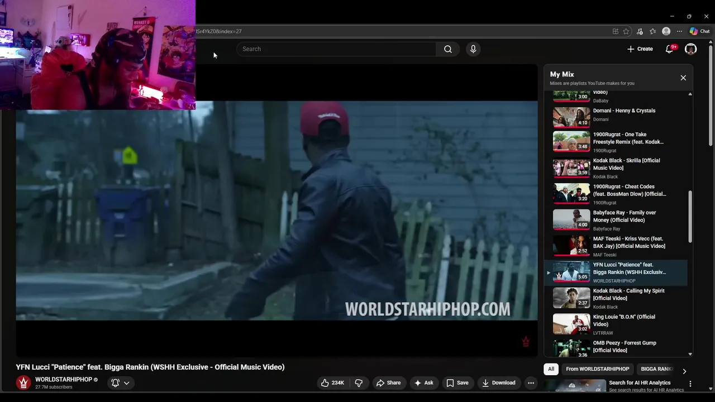The width and height of the screenshot is (715, 402).
Task: Save the video to a playlist
Action: click(x=457, y=383)
